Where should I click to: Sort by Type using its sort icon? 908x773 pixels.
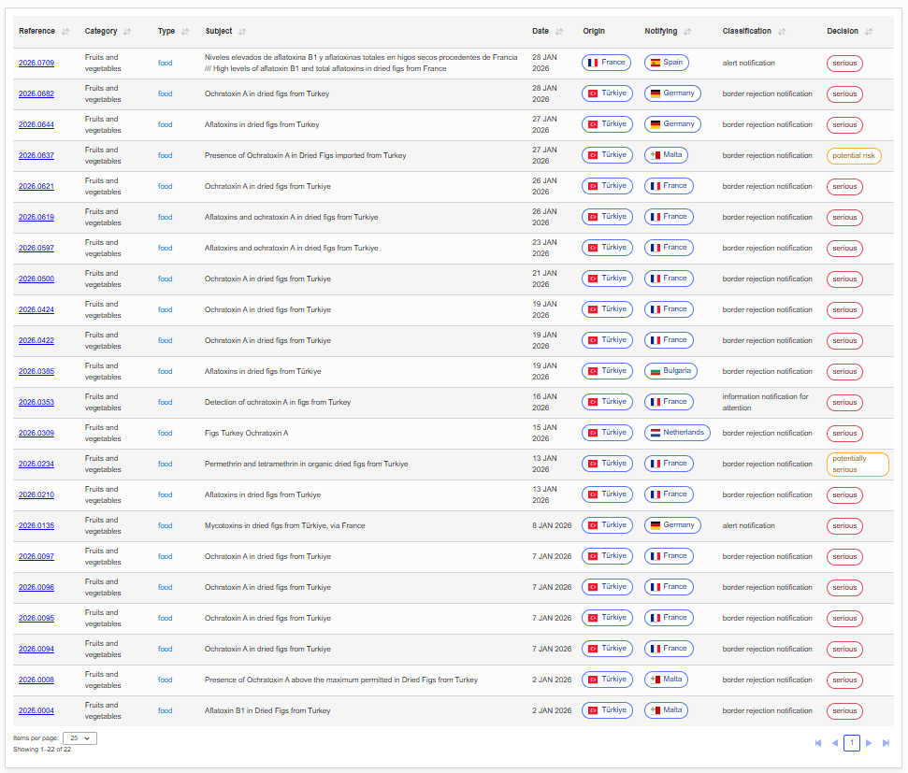tap(185, 32)
